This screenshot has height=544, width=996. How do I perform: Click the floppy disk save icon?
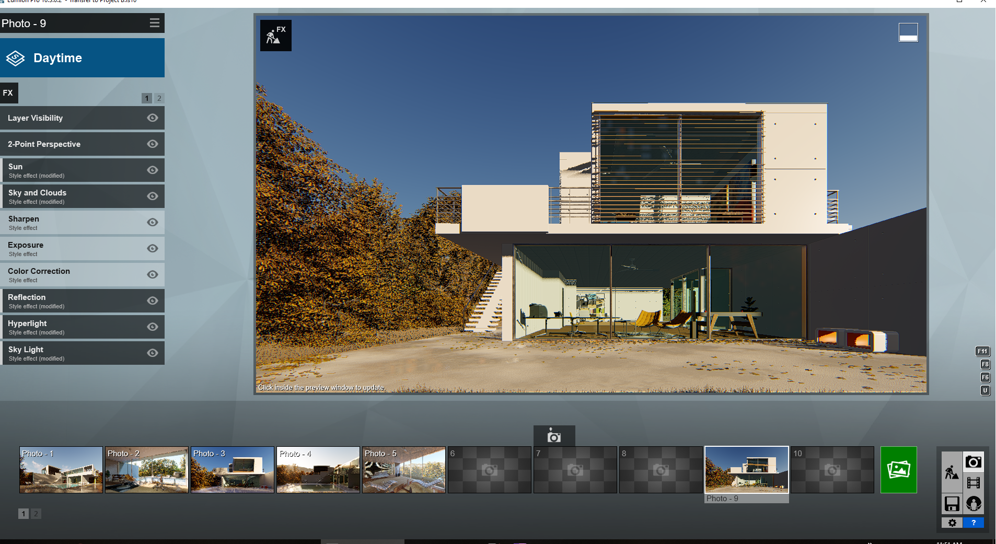pyautogui.click(x=952, y=504)
